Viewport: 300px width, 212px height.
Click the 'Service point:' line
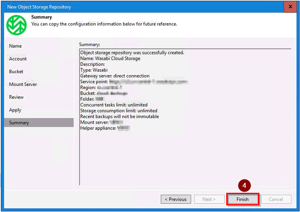(134, 82)
